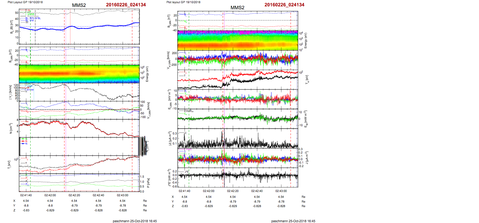The image size is (479, 223).
Task: Click the left ion energy spectrogram panel
Action: coord(79,74)
